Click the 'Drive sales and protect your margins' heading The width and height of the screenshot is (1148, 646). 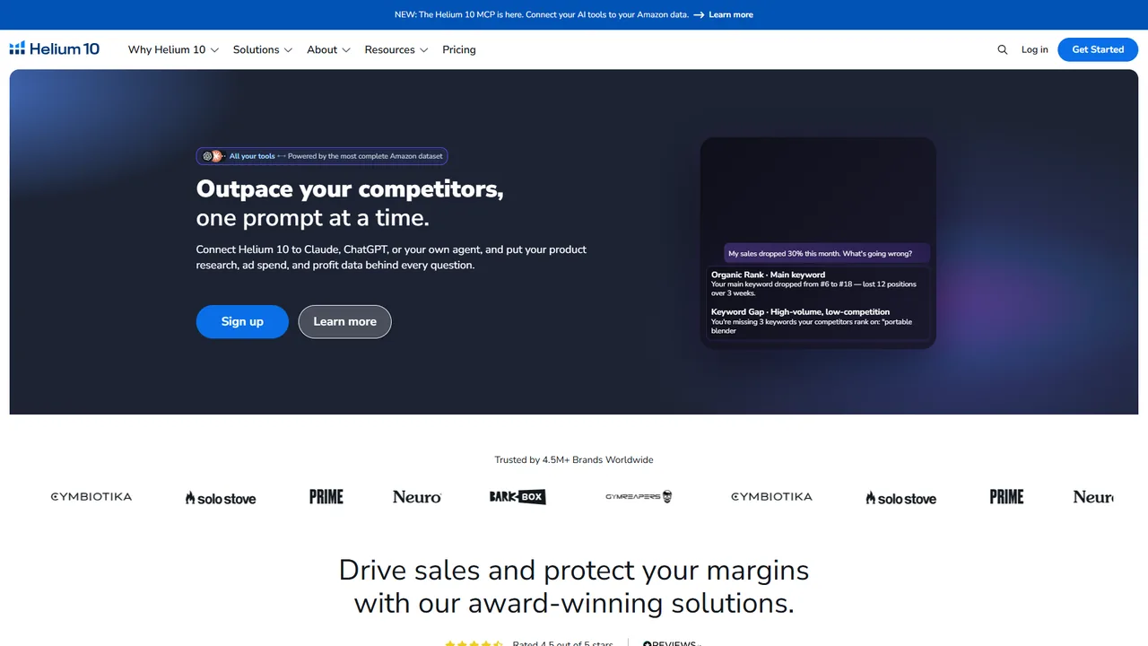[x=574, y=570]
